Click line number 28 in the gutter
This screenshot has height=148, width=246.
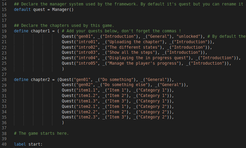4,80
